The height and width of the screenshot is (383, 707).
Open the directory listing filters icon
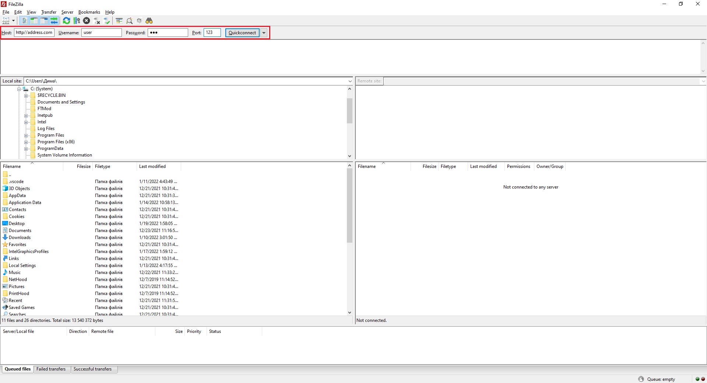pyautogui.click(x=119, y=21)
